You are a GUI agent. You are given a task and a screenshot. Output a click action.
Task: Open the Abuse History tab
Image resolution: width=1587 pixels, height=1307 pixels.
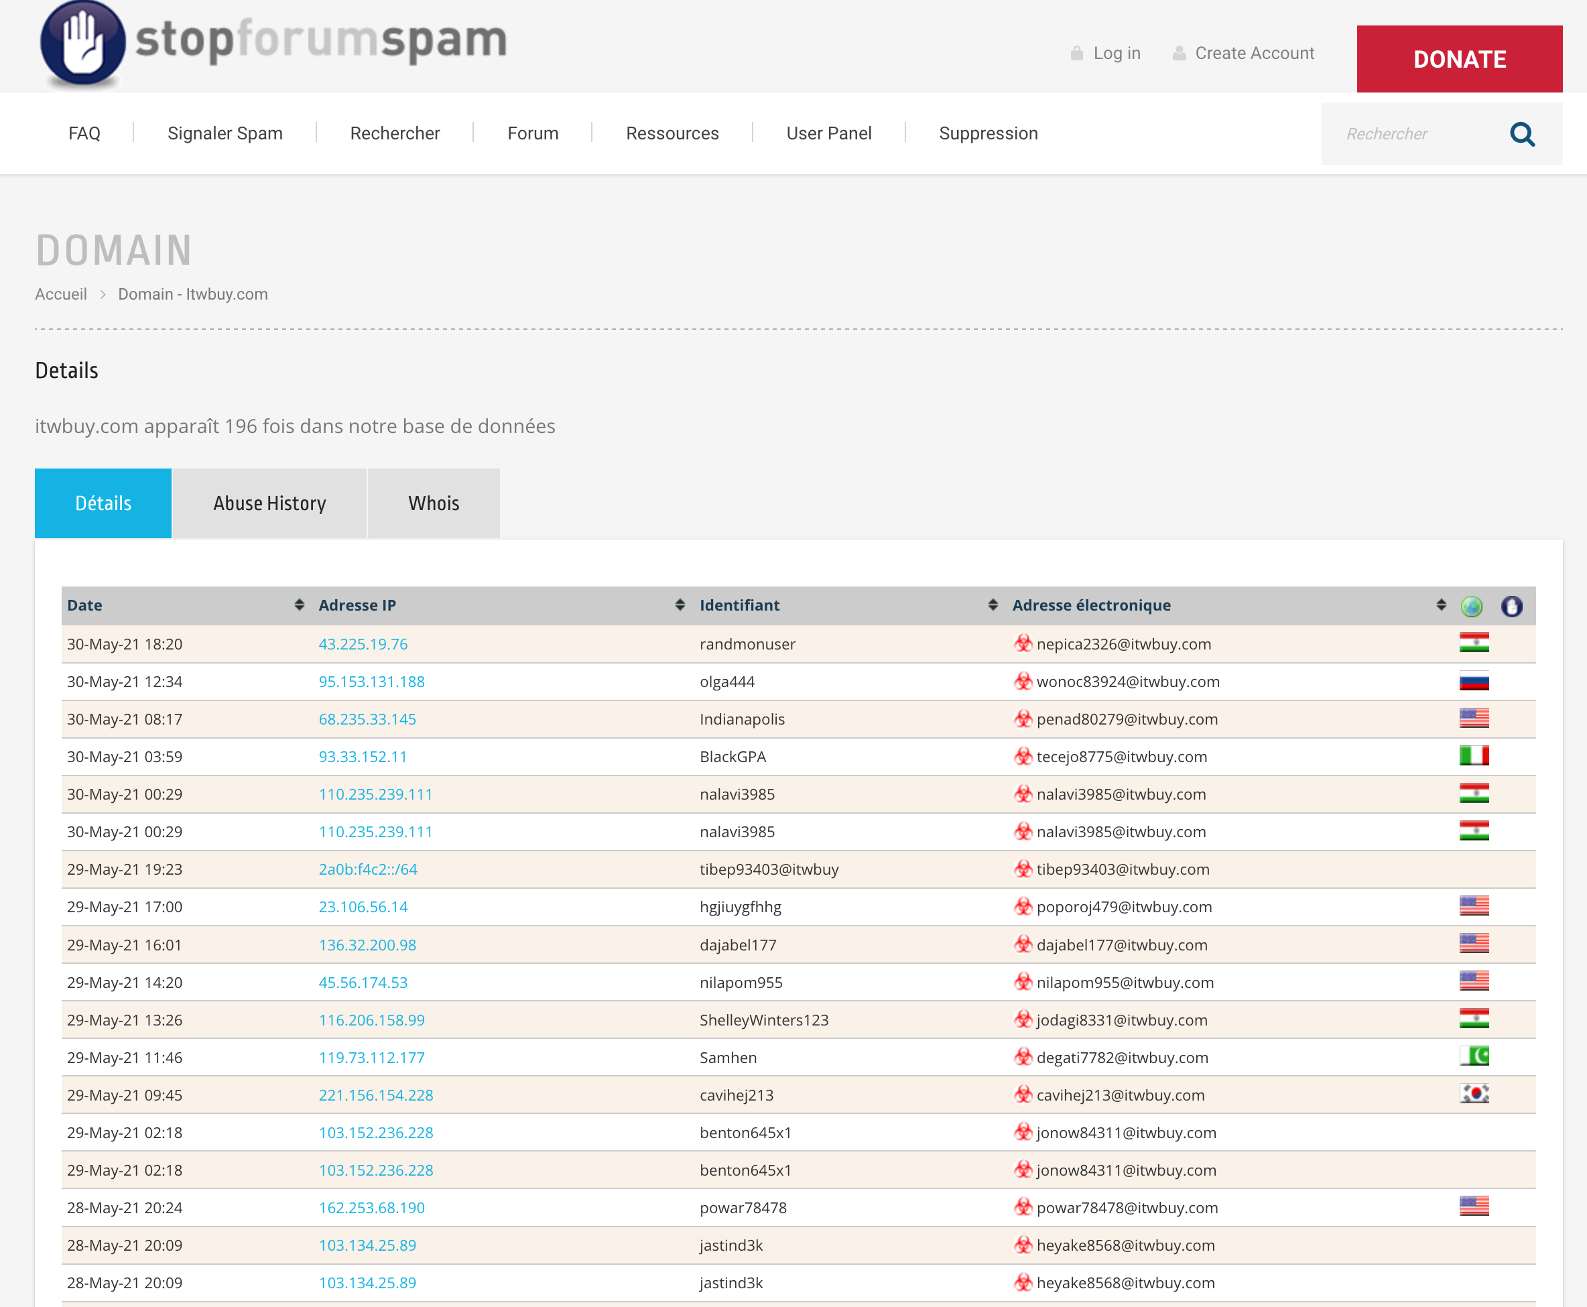click(x=269, y=503)
